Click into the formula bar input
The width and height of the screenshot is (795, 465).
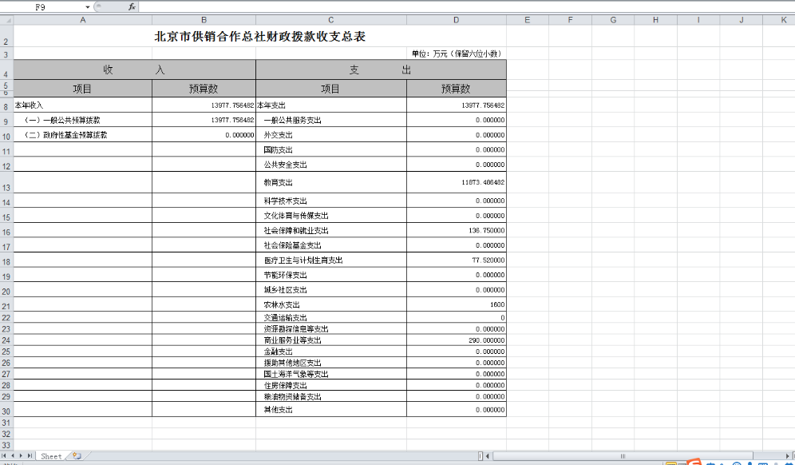click(x=466, y=6)
